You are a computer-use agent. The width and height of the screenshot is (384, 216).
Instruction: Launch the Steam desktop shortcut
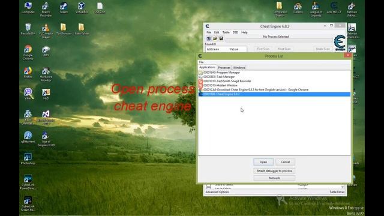point(64,8)
